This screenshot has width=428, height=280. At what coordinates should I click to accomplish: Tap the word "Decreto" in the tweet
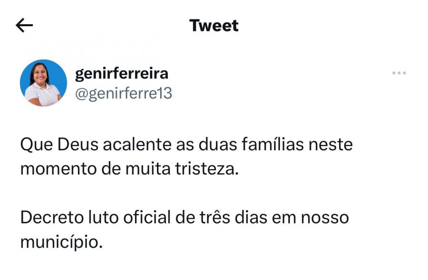point(50,218)
